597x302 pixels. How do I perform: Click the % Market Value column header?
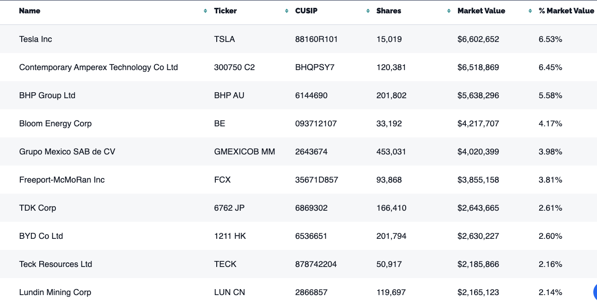[566, 11]
